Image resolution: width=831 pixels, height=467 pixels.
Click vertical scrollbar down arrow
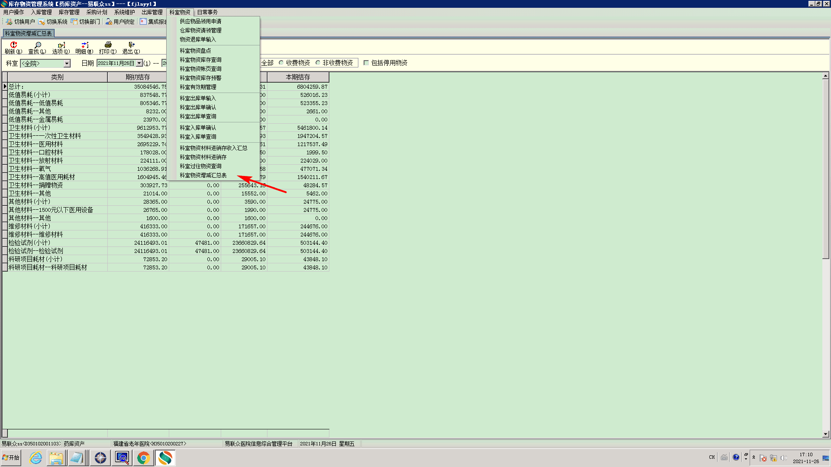tap(825, 434)
